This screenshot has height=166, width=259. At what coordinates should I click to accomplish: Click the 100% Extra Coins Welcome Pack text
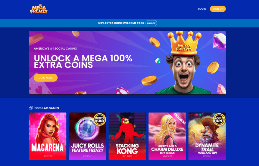(x=121, y=23)
